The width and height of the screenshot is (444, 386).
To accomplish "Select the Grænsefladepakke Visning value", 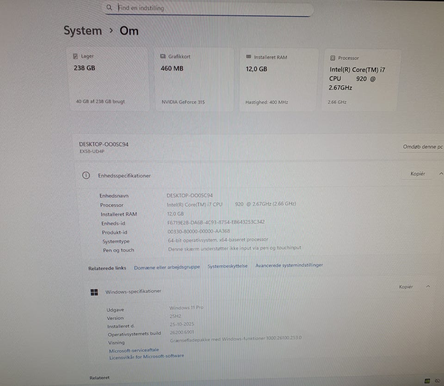I will [x=235, y=339].
